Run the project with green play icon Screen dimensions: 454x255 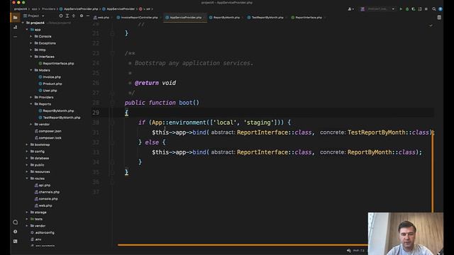coord(401,9)
